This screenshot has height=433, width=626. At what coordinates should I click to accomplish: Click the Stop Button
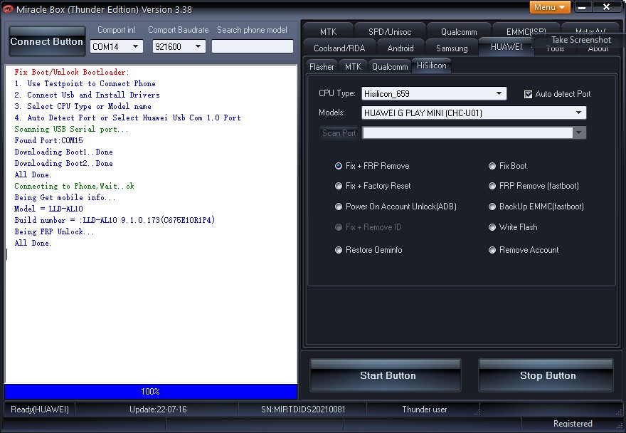546,375
